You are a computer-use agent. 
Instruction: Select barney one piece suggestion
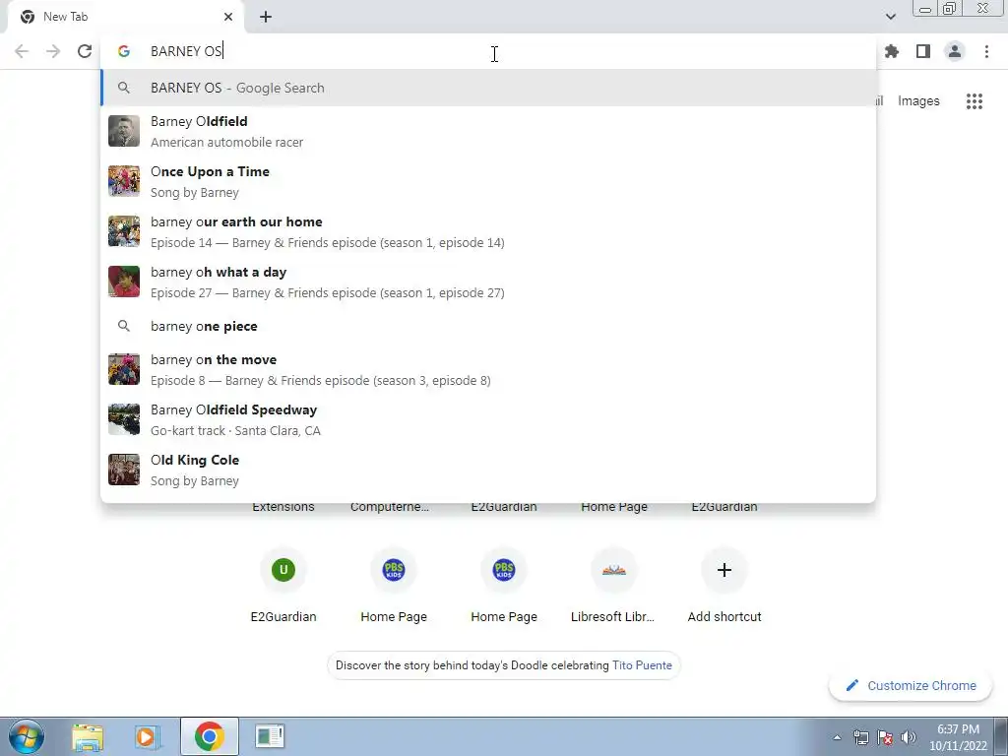[x=488, y=326]
